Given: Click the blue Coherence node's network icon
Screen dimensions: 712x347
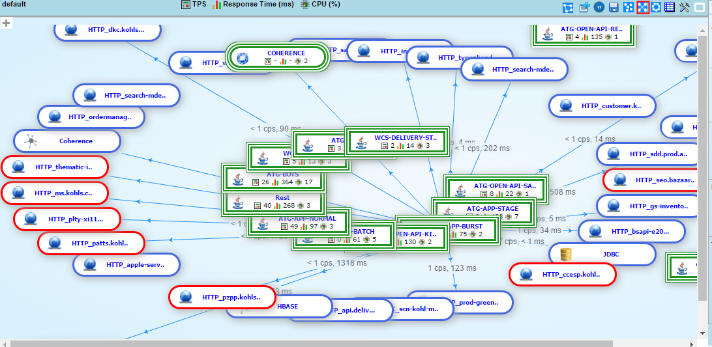Looking at the screenshot, I should pos(31,141).
